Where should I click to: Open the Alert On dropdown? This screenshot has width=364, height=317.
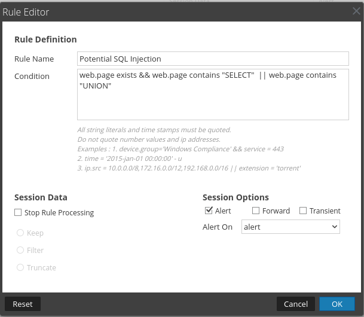(290, 227)
